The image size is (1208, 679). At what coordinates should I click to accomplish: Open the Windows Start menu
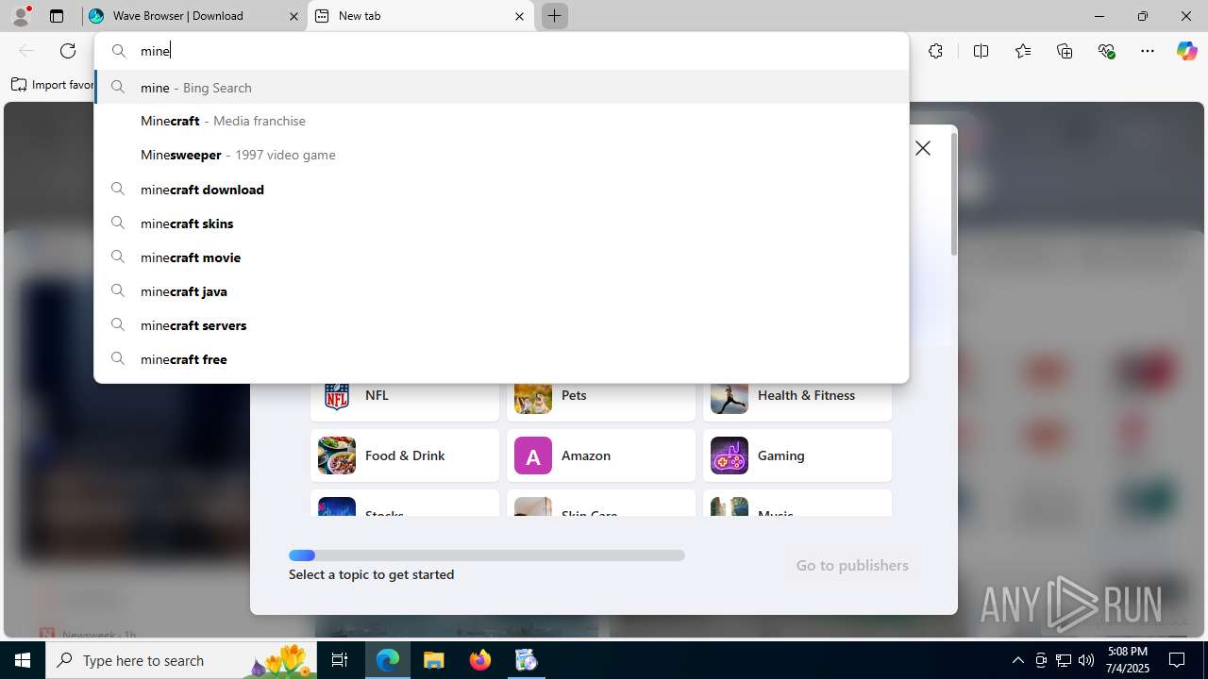(x=23, y=660)
